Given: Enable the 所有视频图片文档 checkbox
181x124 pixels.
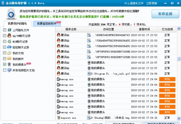Looking at the screenshot, I should tap(5, 70).
